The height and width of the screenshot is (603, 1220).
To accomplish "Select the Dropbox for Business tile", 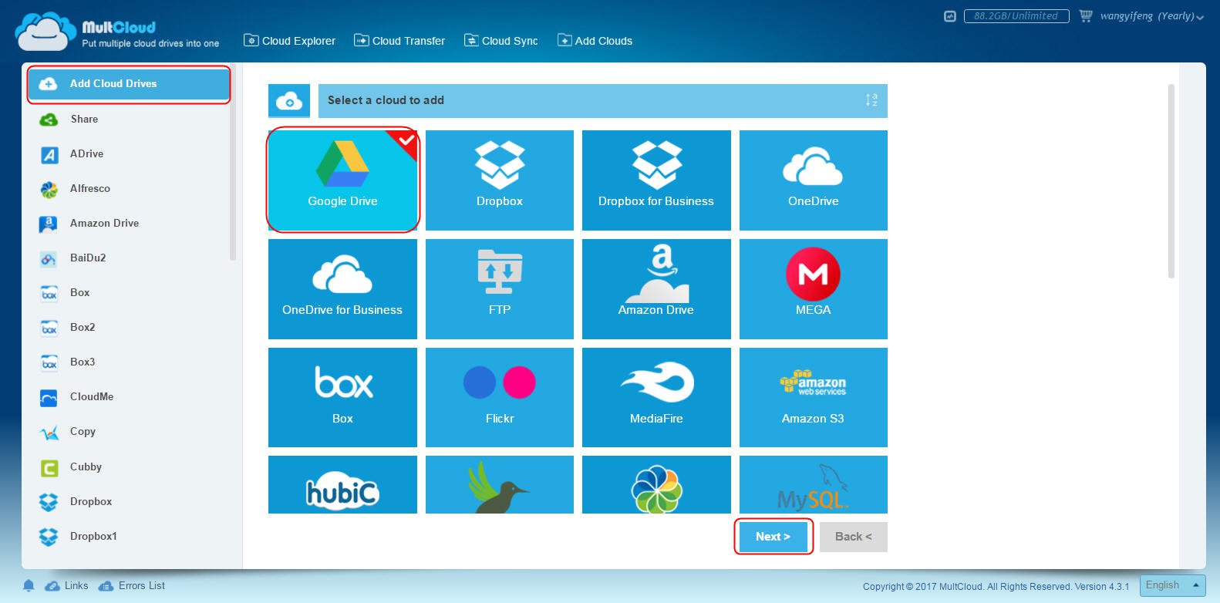I will pos(656,180).
